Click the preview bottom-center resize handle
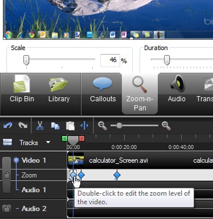This screenshot has height=219, width=213. coord(132,38)
